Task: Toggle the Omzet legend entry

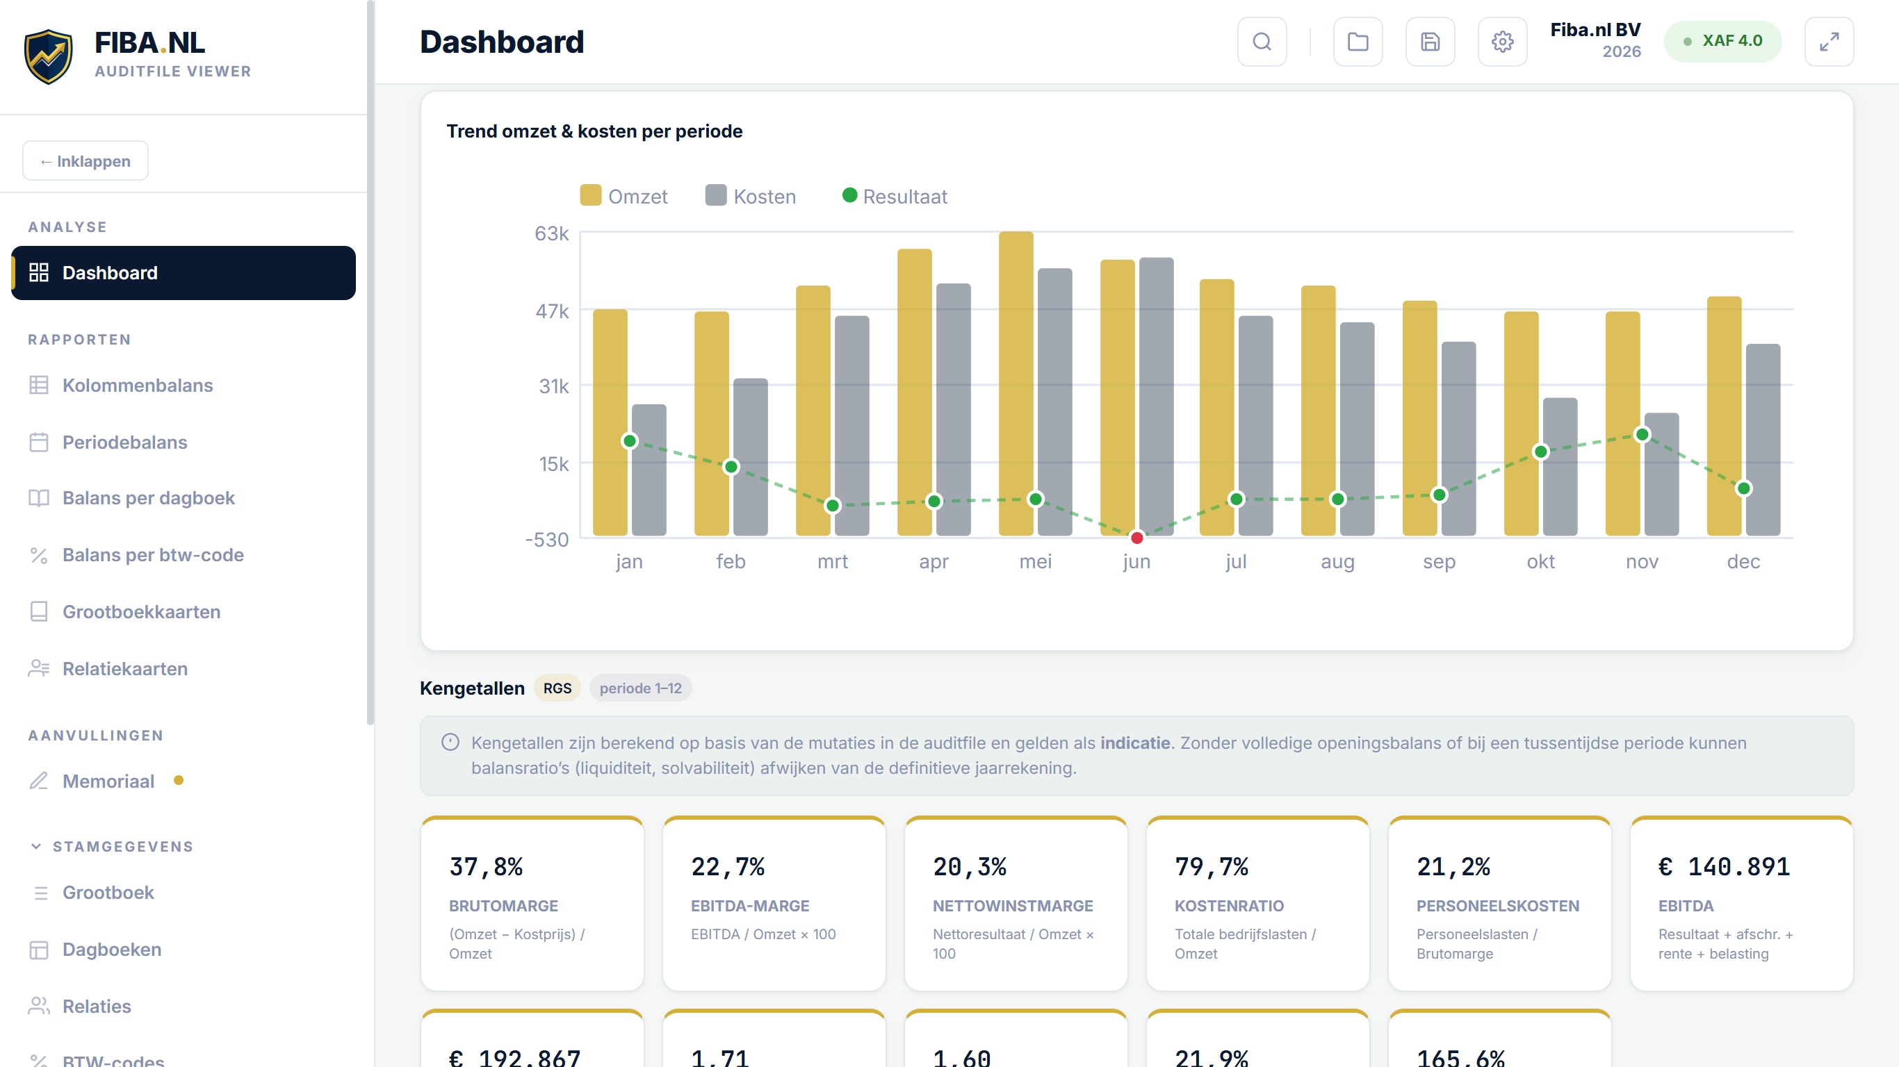Action: tap(624, 196)
